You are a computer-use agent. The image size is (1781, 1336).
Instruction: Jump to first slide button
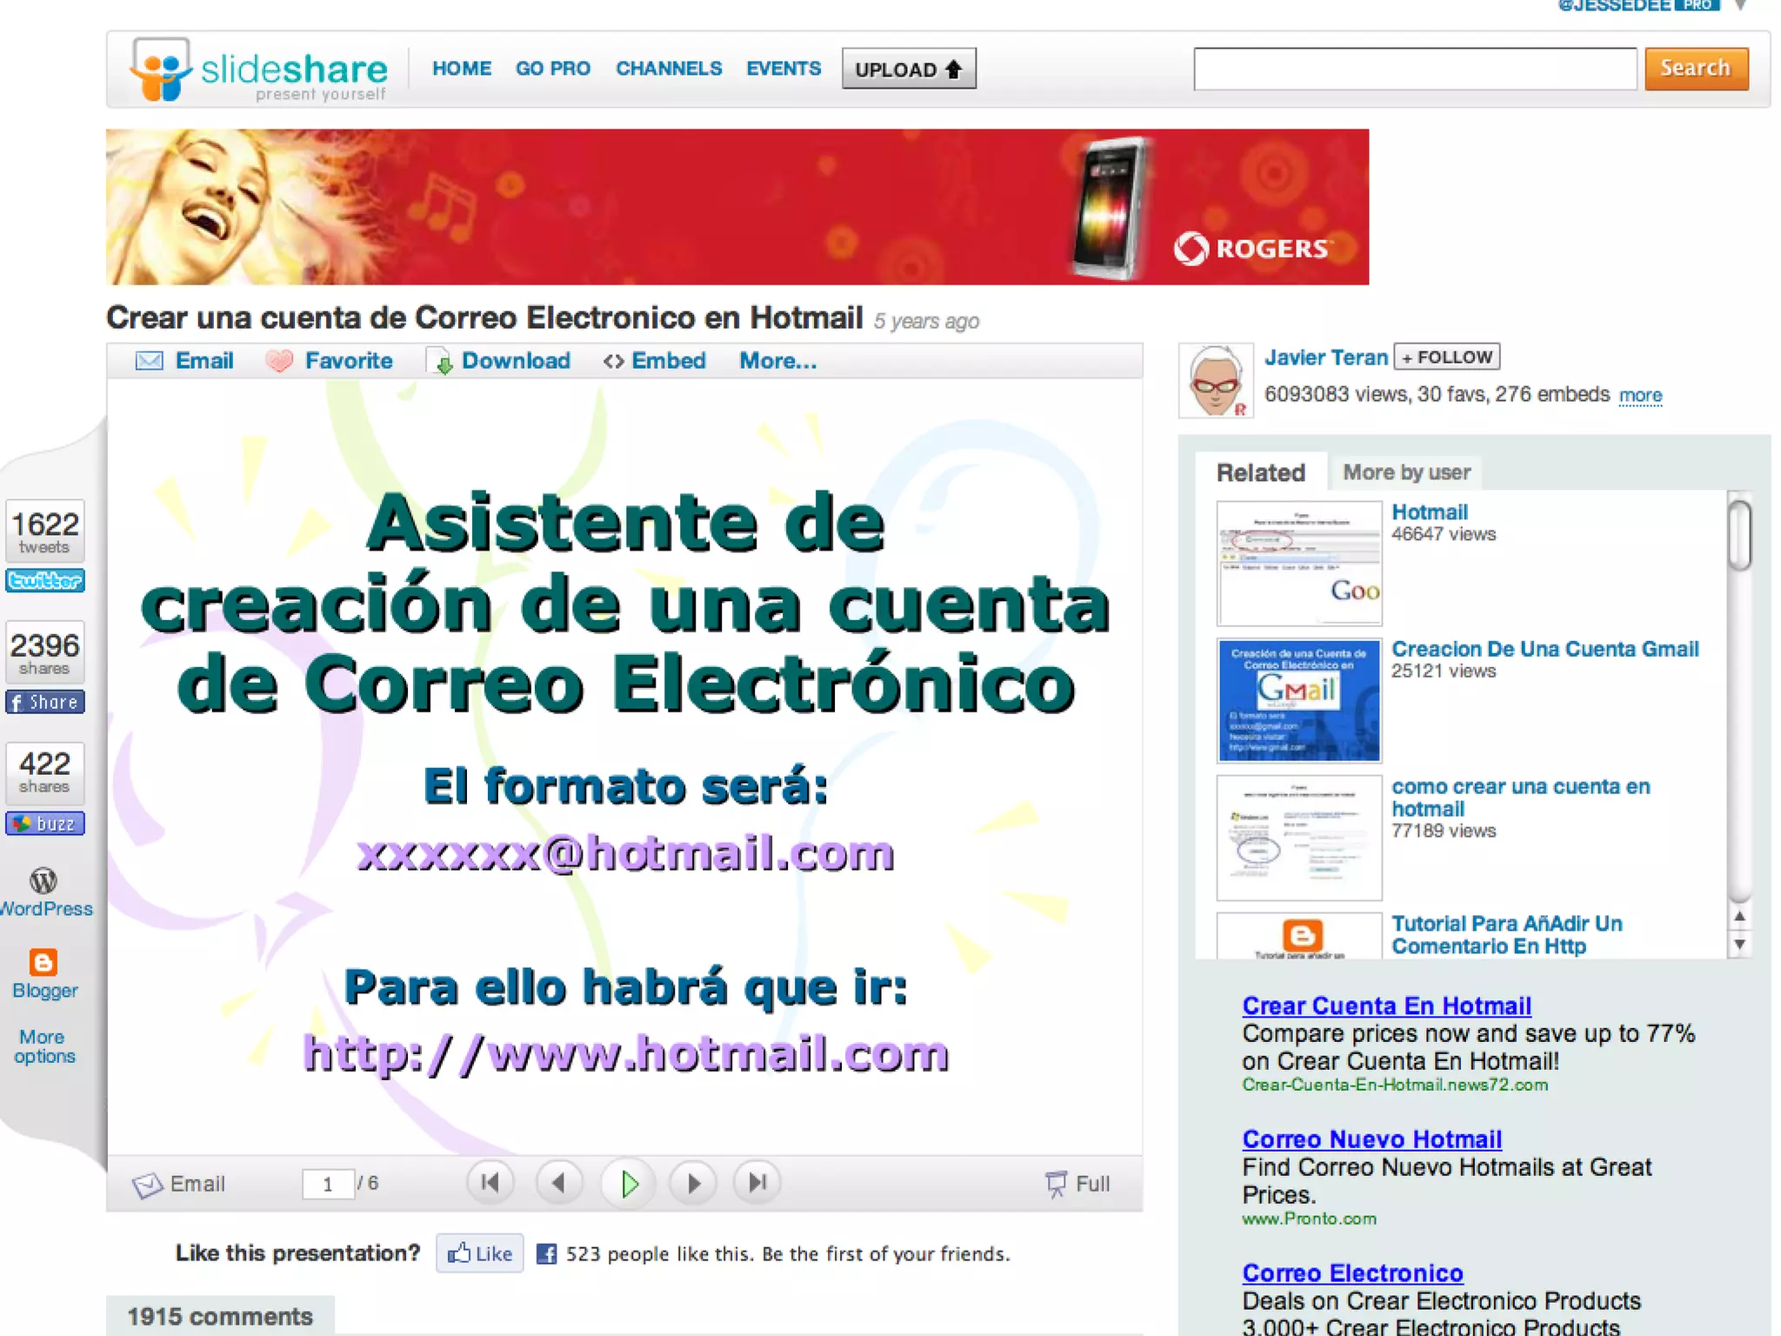pos(490,1183)
